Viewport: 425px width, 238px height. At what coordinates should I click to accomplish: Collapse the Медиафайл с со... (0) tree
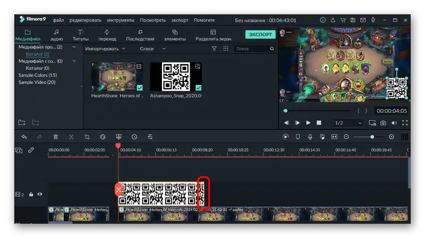pos(74,61)
